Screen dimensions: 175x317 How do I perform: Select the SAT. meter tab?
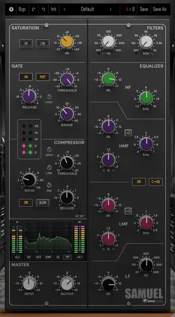pos(29,257)
